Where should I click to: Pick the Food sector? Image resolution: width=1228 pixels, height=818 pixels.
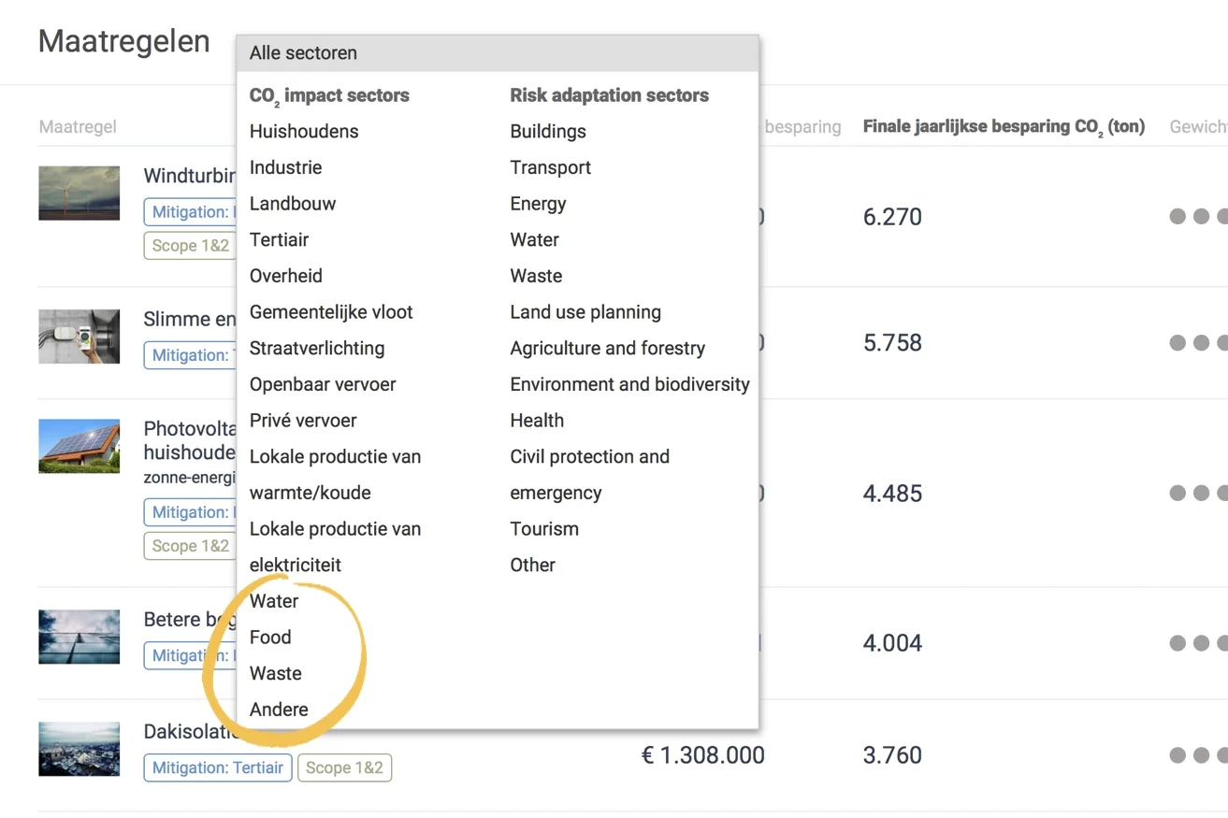tap(270, 638)
